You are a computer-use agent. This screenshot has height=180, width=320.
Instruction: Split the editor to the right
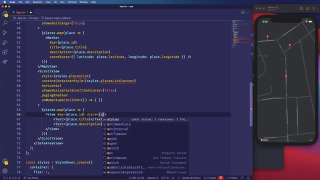pos(243,12)
